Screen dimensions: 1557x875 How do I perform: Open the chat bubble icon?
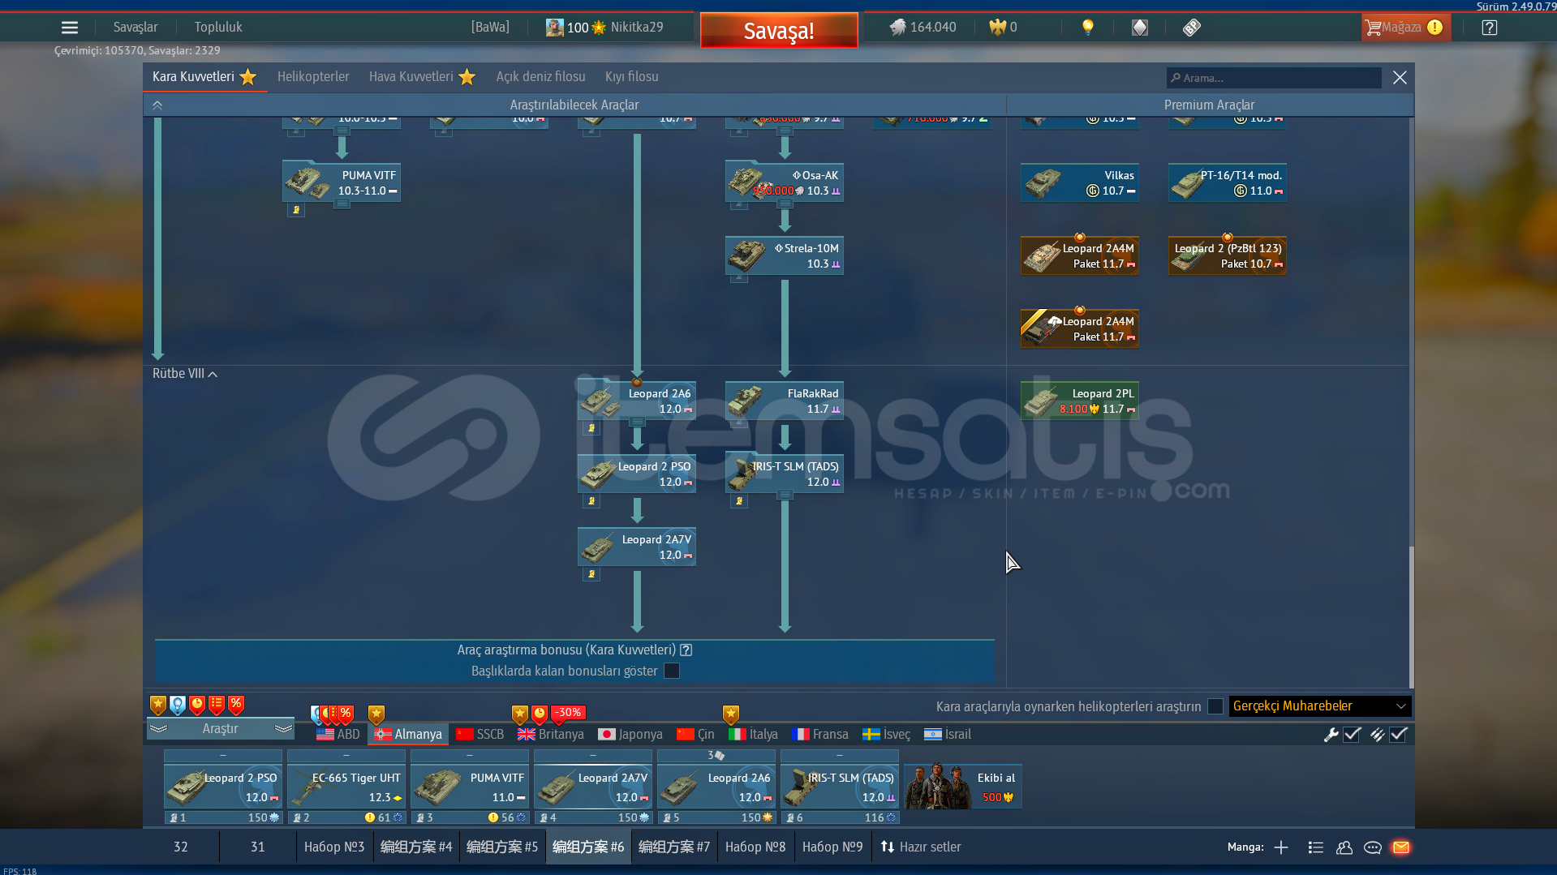point(1373,847)
